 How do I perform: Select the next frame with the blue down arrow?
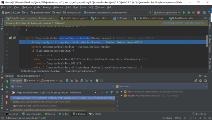107,93
